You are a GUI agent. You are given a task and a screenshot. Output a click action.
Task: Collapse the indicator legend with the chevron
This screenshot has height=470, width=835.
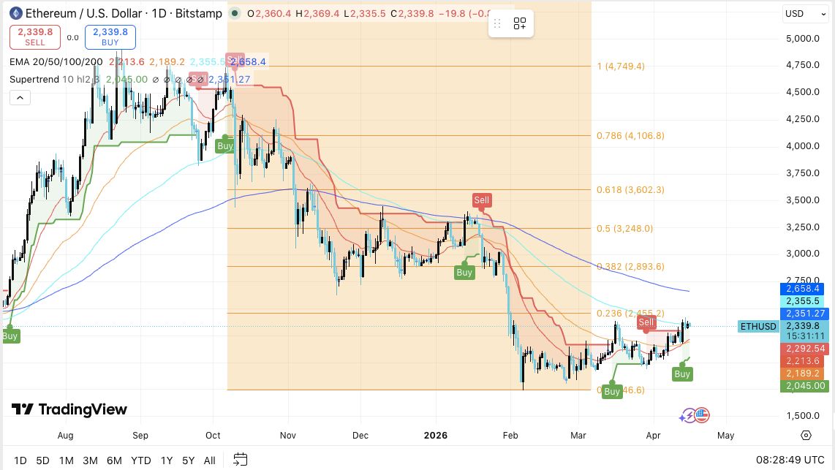[20, 97]
